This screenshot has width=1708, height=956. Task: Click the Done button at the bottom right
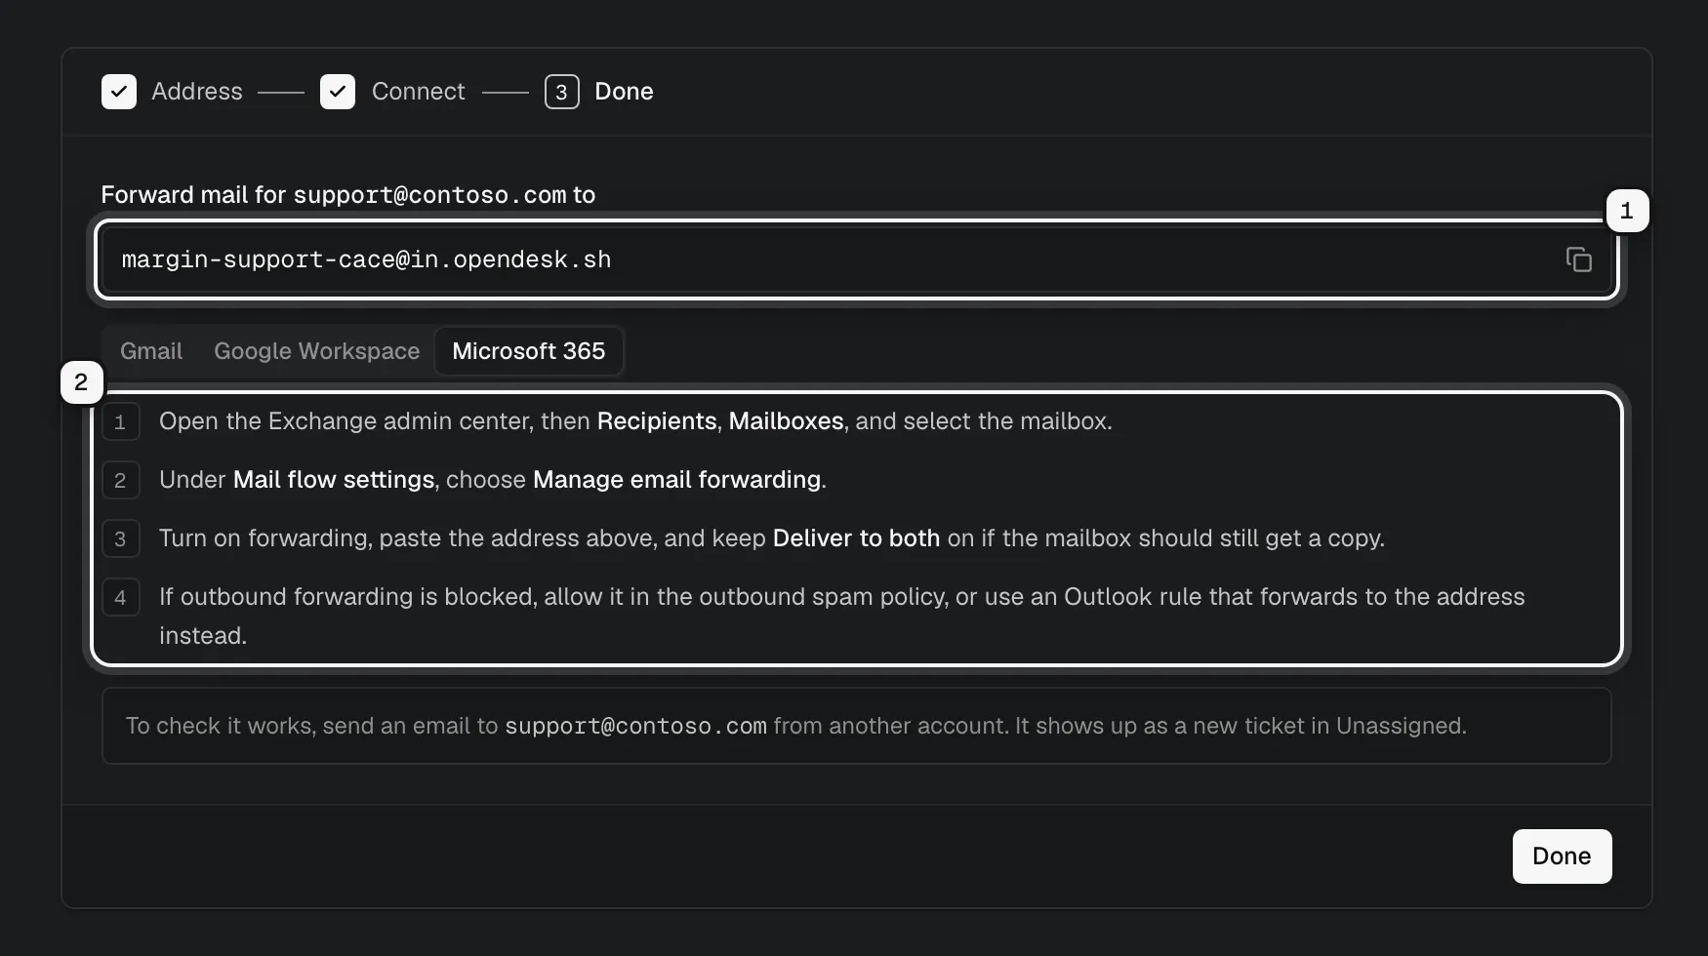point(1562,856)
